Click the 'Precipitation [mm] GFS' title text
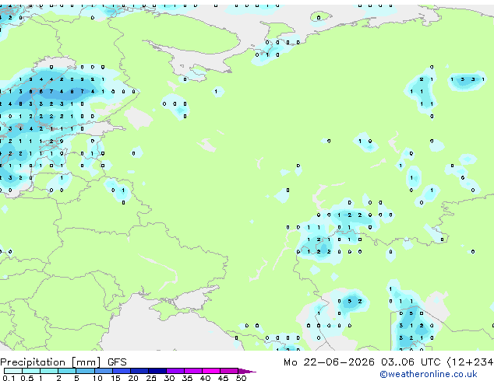The height and width of the screenshot is (381, 494). point(63,362)
